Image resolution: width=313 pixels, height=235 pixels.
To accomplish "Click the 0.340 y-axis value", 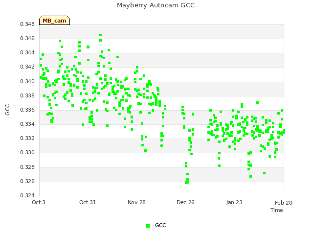I will coord(27,81).
